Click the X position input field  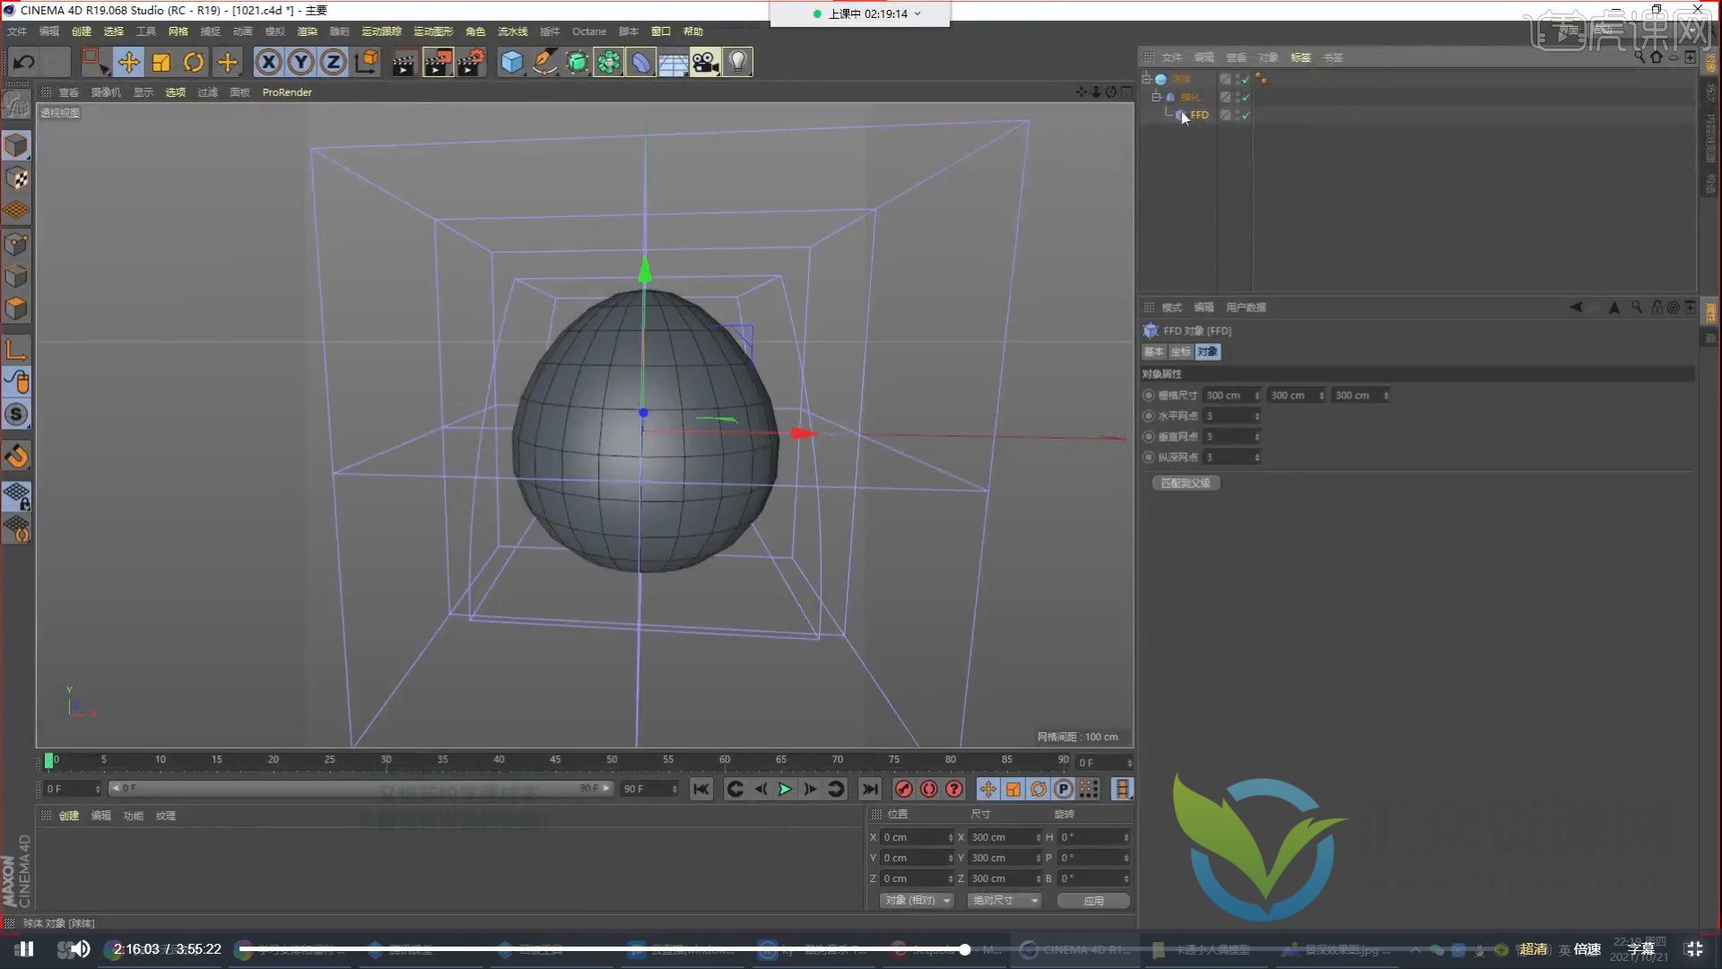point(913,836)
